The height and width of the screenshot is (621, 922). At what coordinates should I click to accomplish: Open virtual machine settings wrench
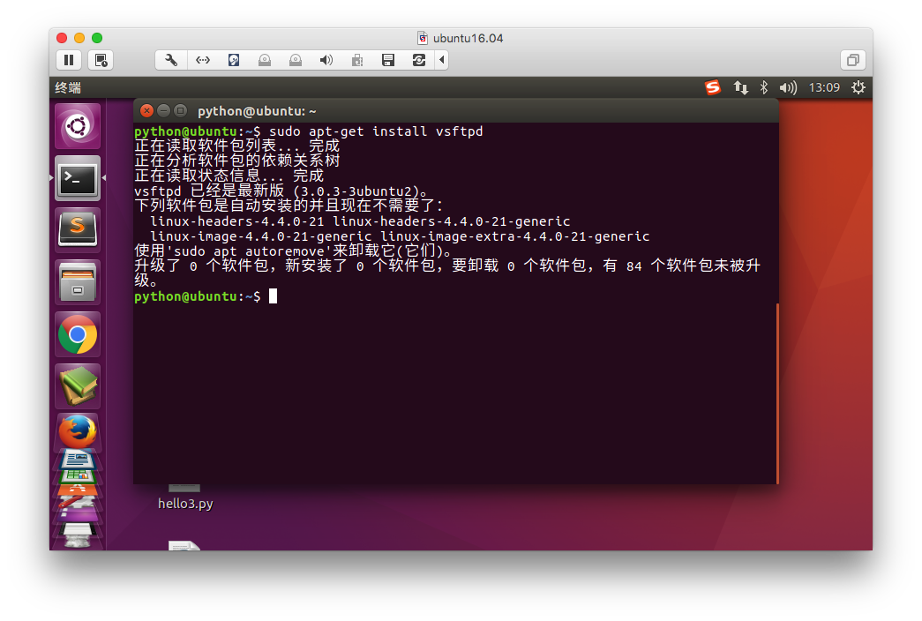point(171,60)
